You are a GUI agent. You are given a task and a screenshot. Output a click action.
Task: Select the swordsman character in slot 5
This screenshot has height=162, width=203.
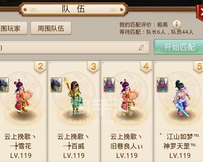[x=181, y=98]
